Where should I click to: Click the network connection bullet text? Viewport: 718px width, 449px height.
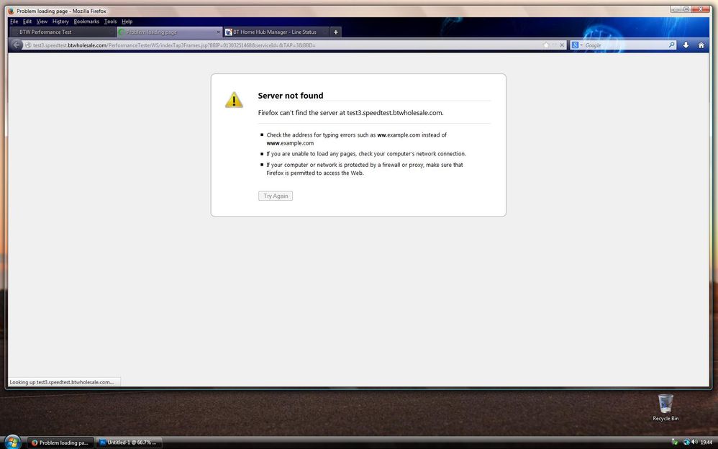366,153
